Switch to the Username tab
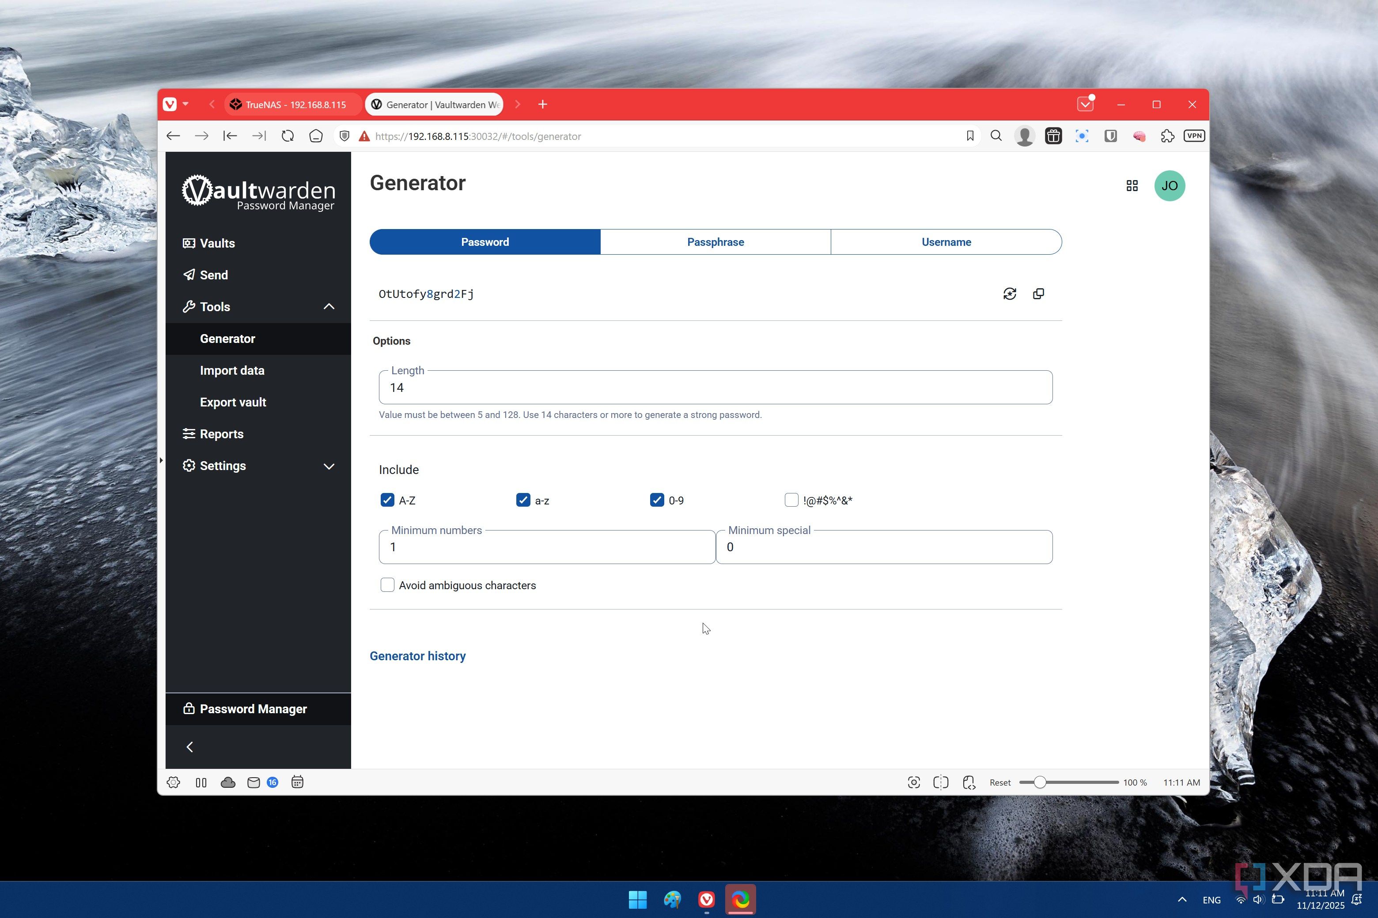The image size is (1378, 918). pos(946,242)
